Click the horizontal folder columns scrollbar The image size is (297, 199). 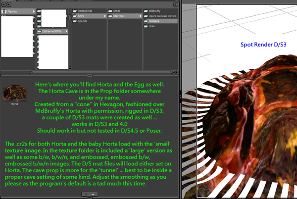coord(101,72)
